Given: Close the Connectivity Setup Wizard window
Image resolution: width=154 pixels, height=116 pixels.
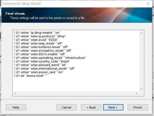Looking at the screenshot, I should point(148,4).
